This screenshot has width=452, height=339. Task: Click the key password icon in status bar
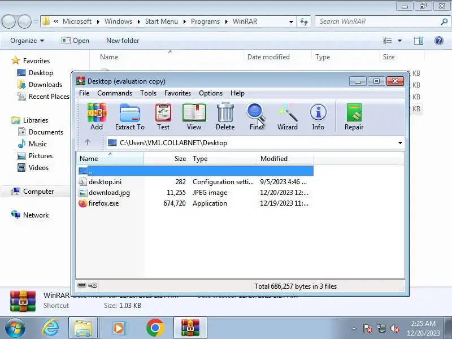93,285
